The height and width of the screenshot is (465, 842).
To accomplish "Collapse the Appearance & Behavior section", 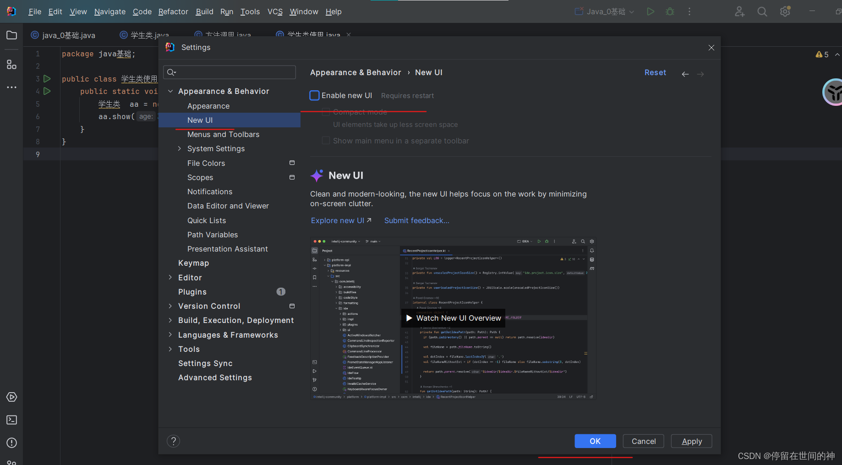I will pos(170,91).
